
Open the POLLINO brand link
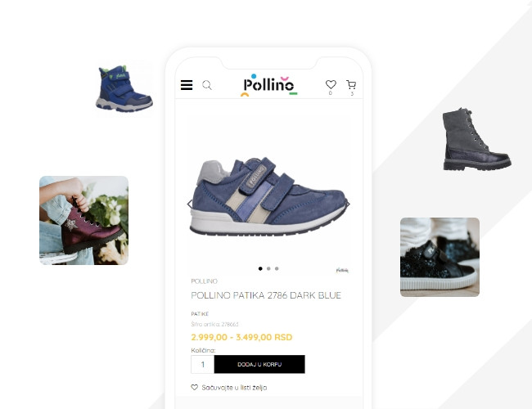click(205, 281)
